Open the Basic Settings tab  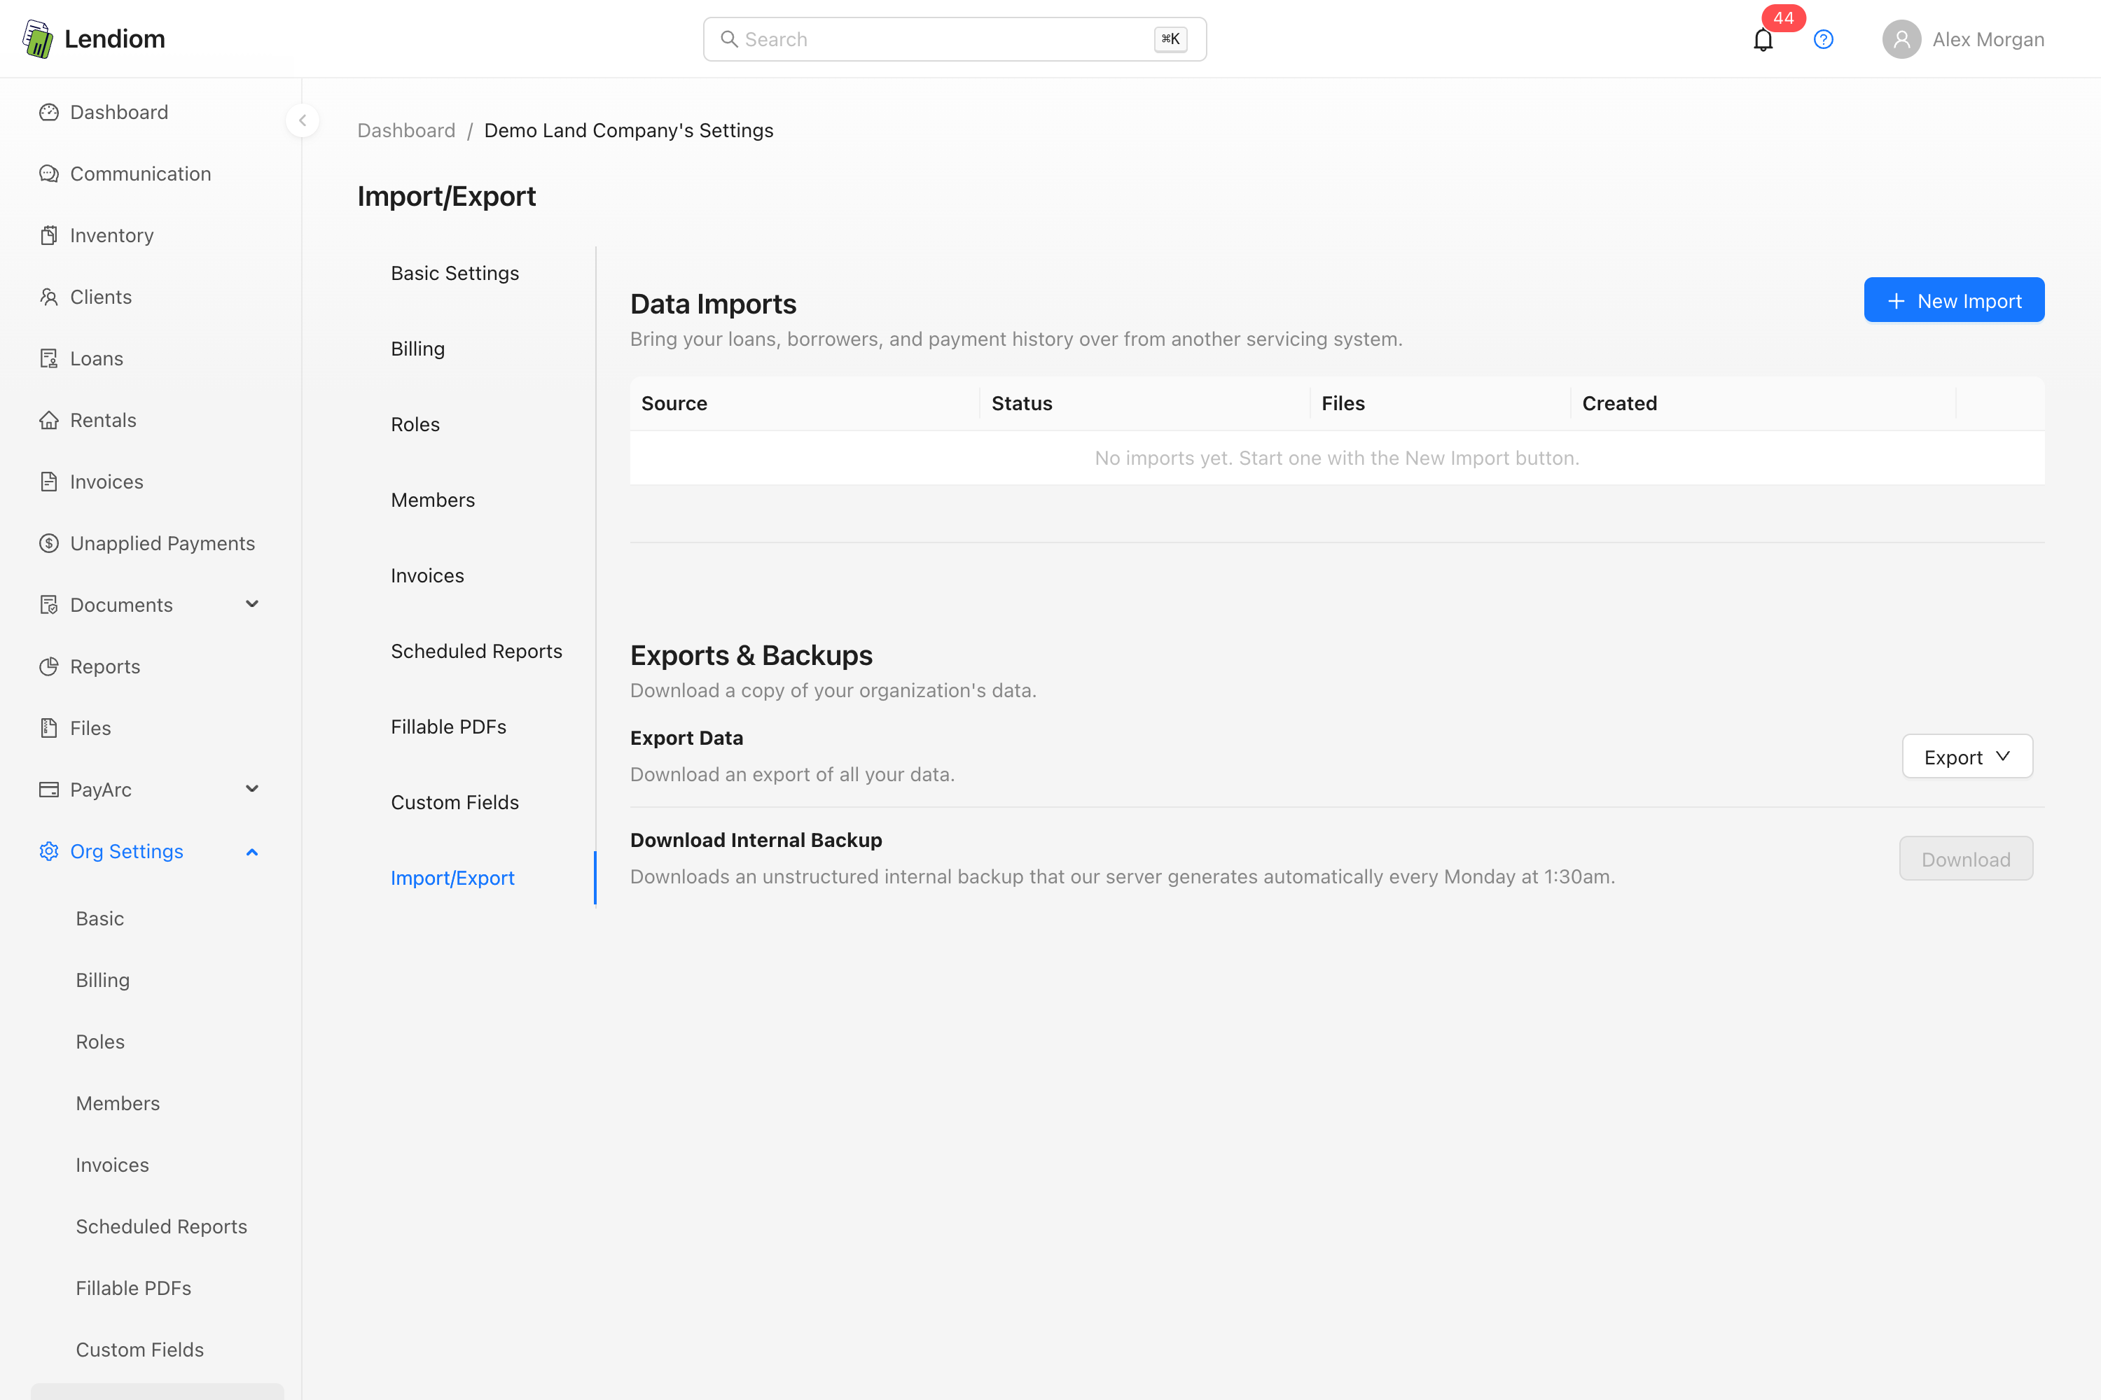(455, 273)
